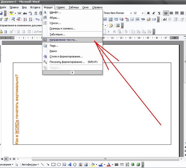The width and height of the screenshot is (186, 168).
Task: Apply fill color bucket
Action: pos(93,165)
